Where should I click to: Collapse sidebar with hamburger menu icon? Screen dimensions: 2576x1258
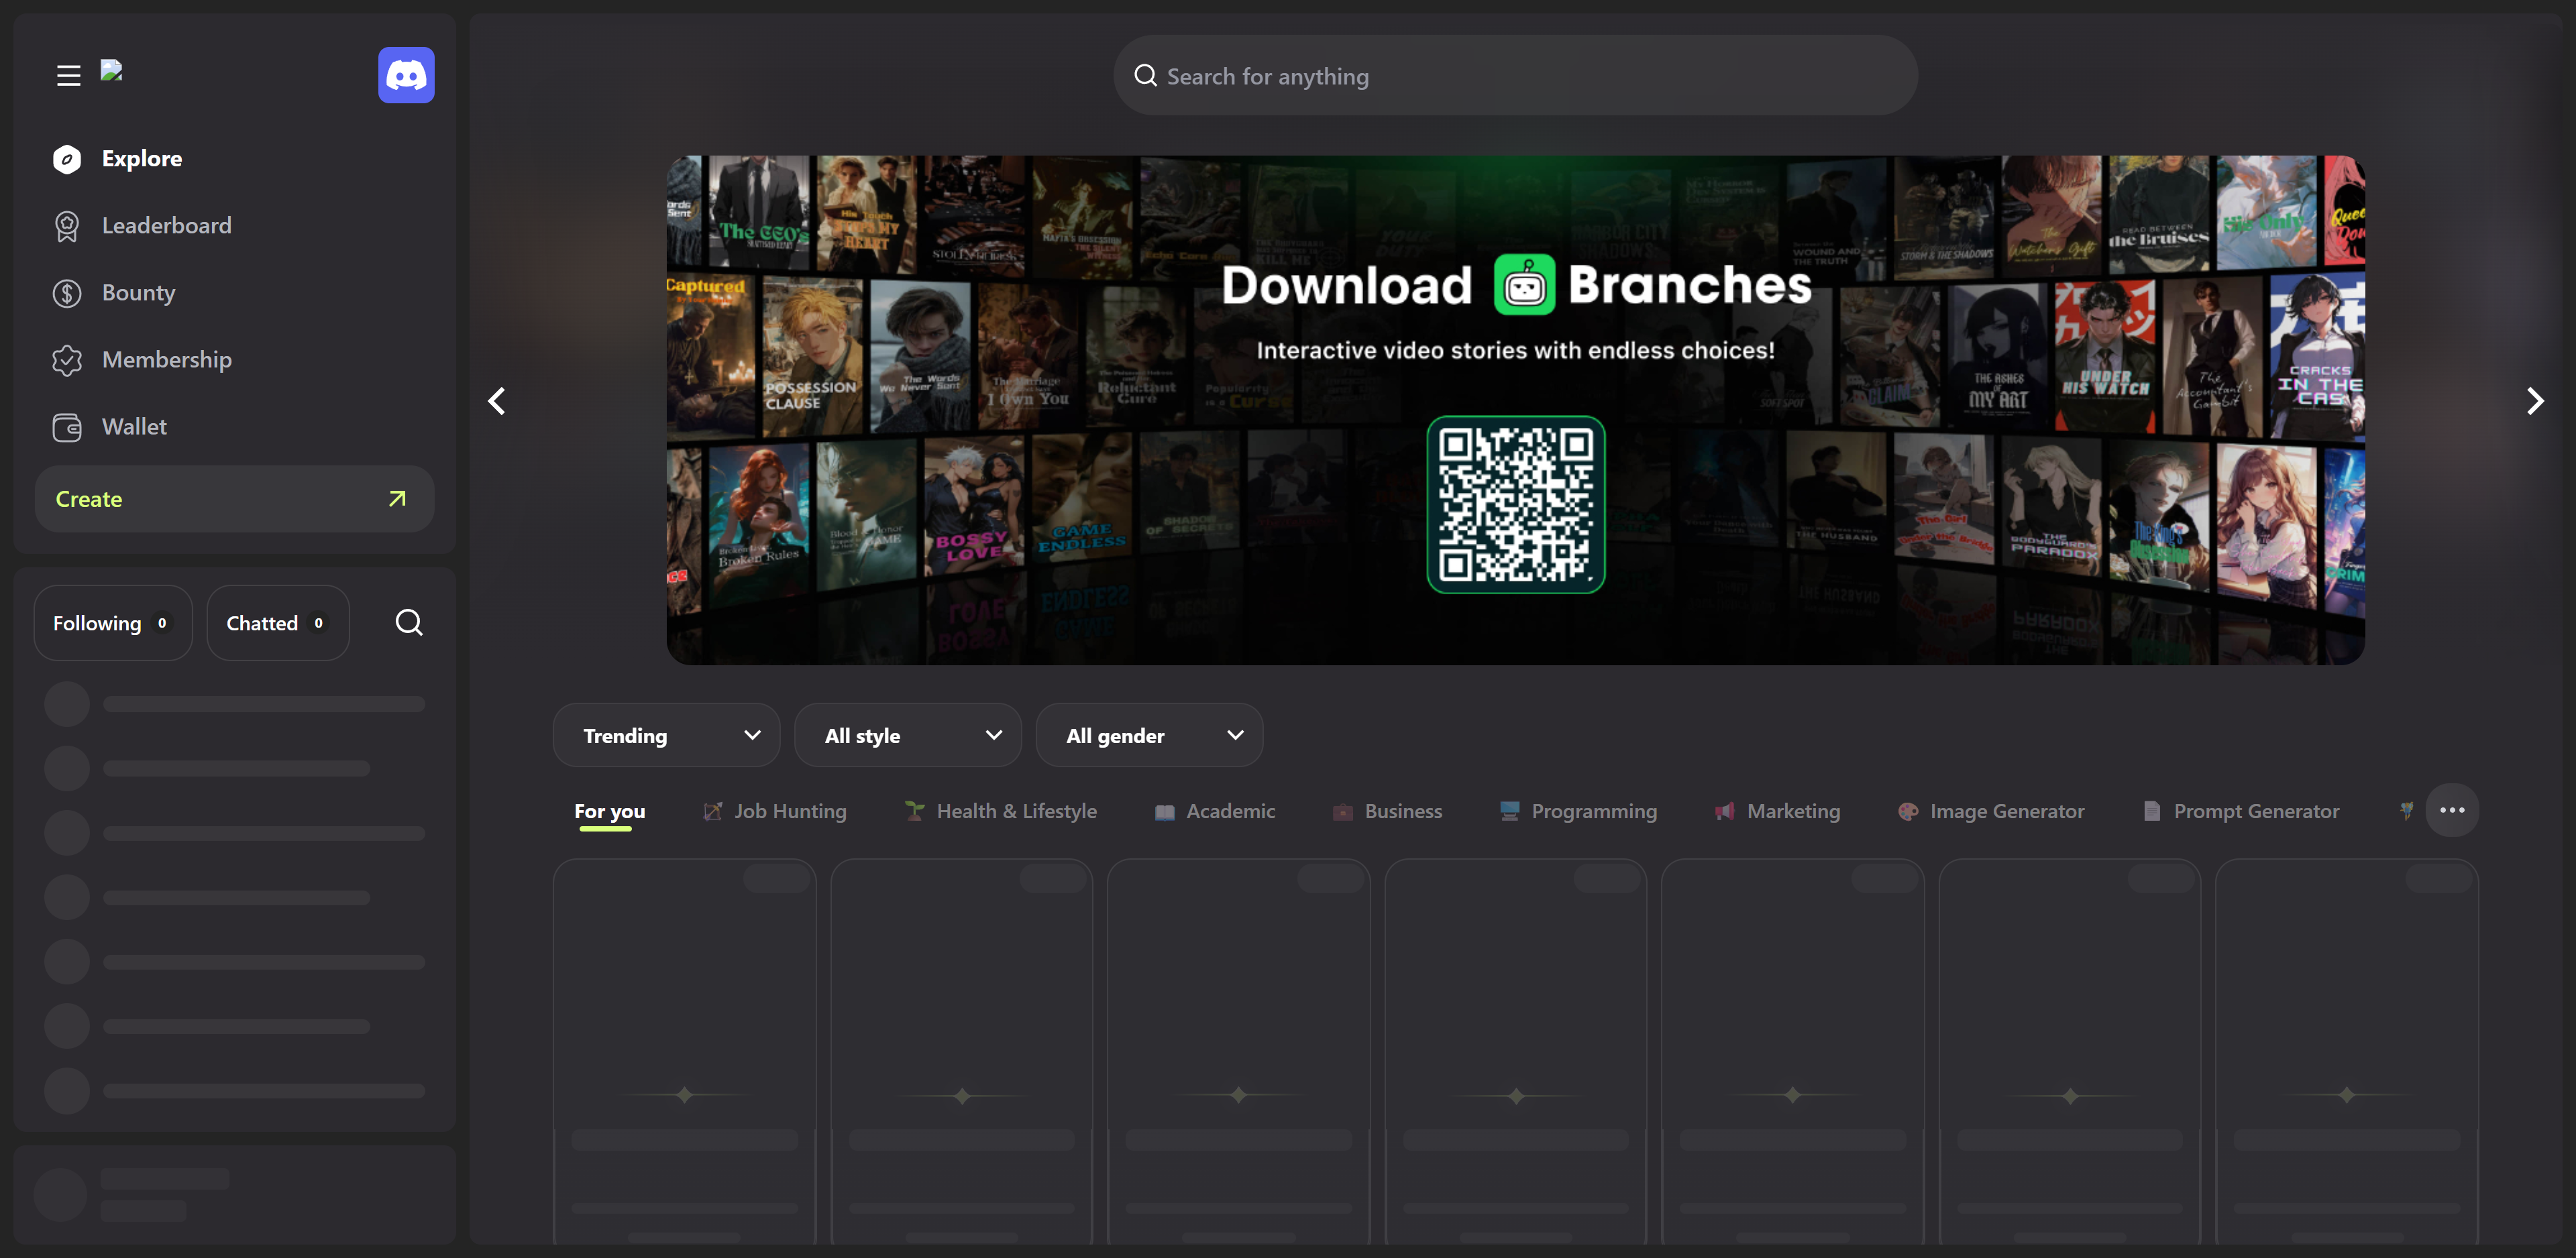[68, 76]
